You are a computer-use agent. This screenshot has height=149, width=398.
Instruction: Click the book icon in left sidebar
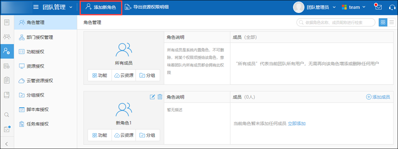7,95
